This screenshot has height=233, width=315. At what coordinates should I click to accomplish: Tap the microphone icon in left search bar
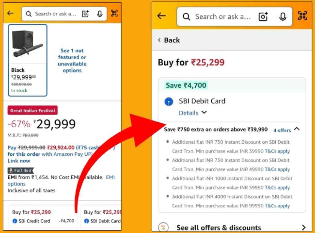click(99, 14)
